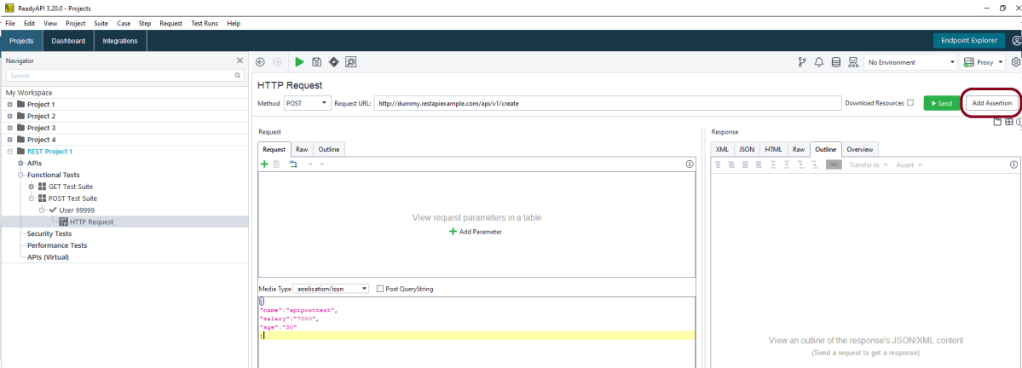Viewport: 1022px width, 368px height.
Task: Open the Method POST dropdown
Action: point(307,103)
